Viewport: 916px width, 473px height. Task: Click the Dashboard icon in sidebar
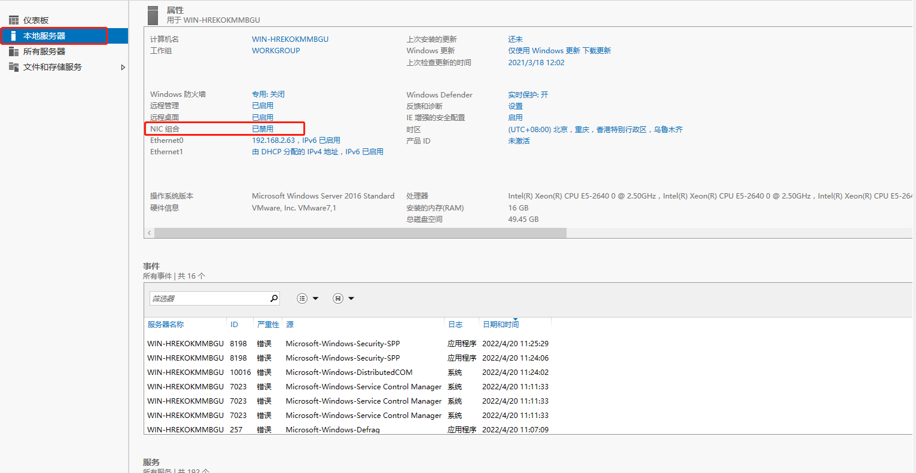coord(13,20)
